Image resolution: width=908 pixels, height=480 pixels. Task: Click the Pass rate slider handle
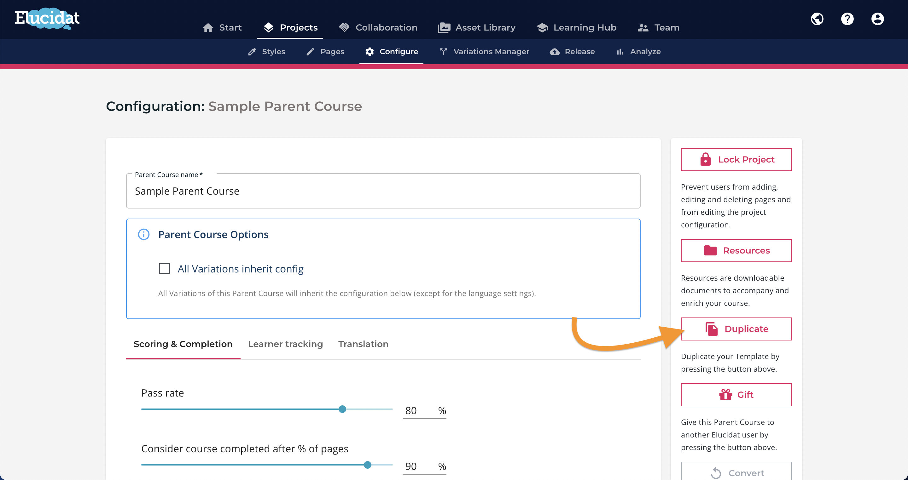coord(342,409)
